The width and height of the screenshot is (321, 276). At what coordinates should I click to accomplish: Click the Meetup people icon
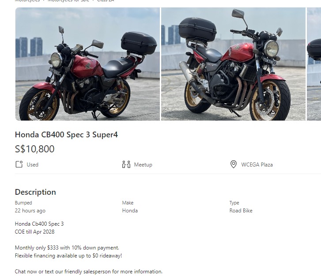pos(126,164)
